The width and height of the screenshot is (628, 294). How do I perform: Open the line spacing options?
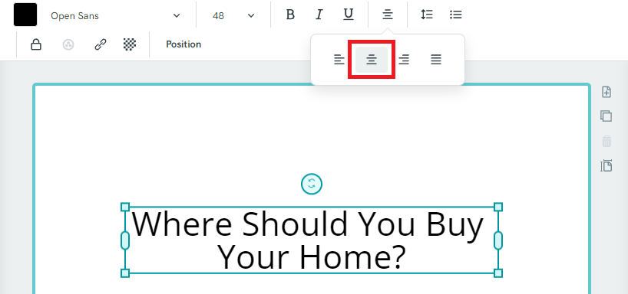click(x=427, y=15)
